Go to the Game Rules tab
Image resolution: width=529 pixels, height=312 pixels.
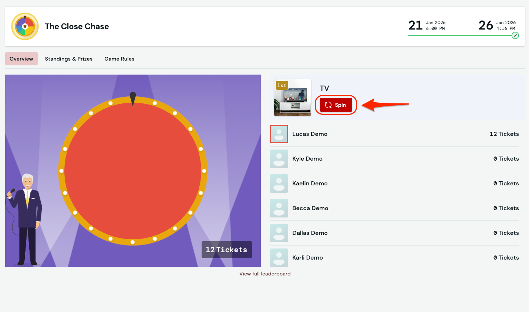coord(119,59)
